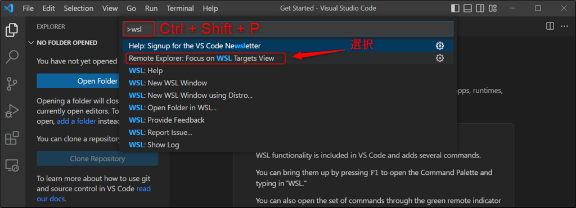Open the Run and Debug activity bar icon
The height and width of the screenshot is (208, 576).
click(12, 111)
